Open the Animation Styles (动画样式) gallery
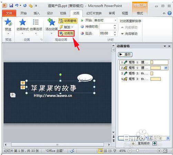The height and width of the screenshot is (155, 173). [22, 26]
